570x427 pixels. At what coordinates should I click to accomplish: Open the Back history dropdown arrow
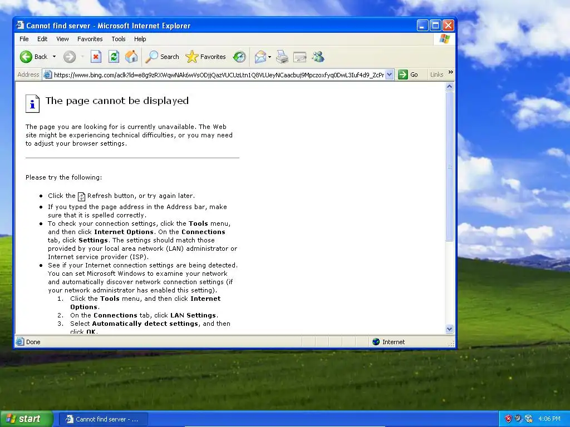(x=54, y=57)
